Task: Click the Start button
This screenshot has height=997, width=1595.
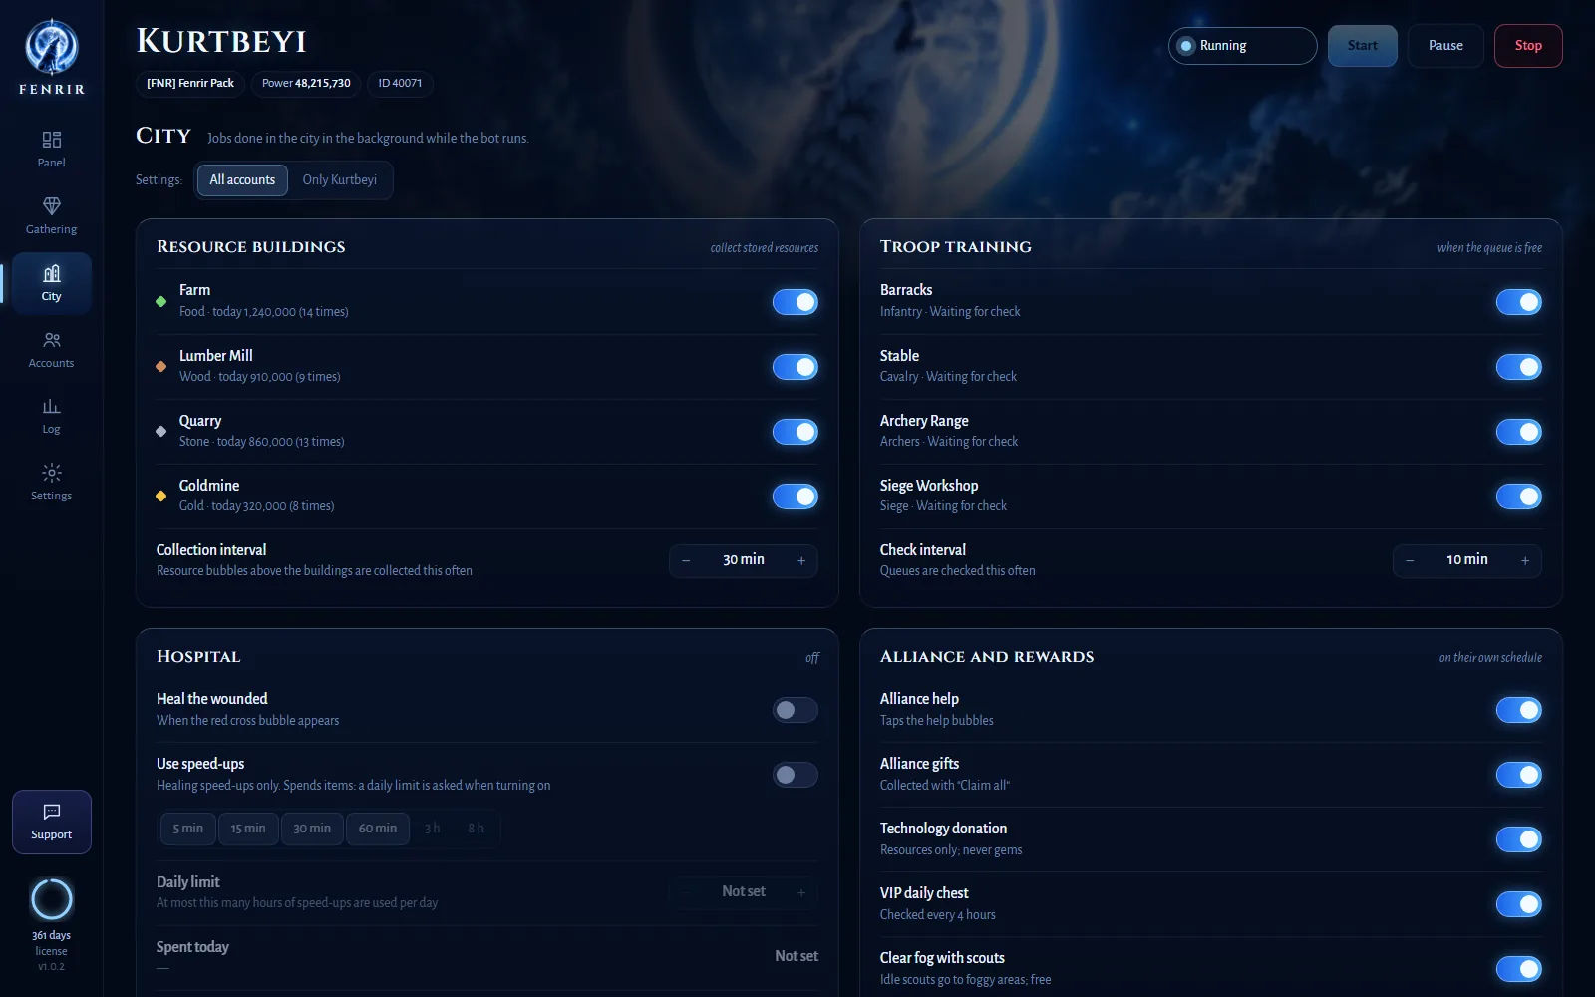Action: 1363,46
